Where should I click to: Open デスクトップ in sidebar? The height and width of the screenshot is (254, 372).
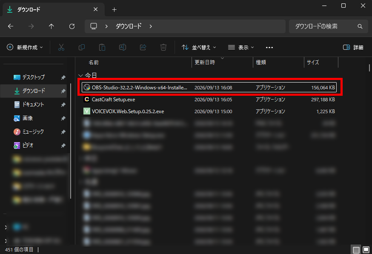tap(34, 77)
